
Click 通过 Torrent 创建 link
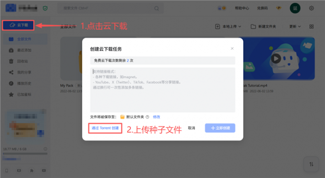(105, 128)
